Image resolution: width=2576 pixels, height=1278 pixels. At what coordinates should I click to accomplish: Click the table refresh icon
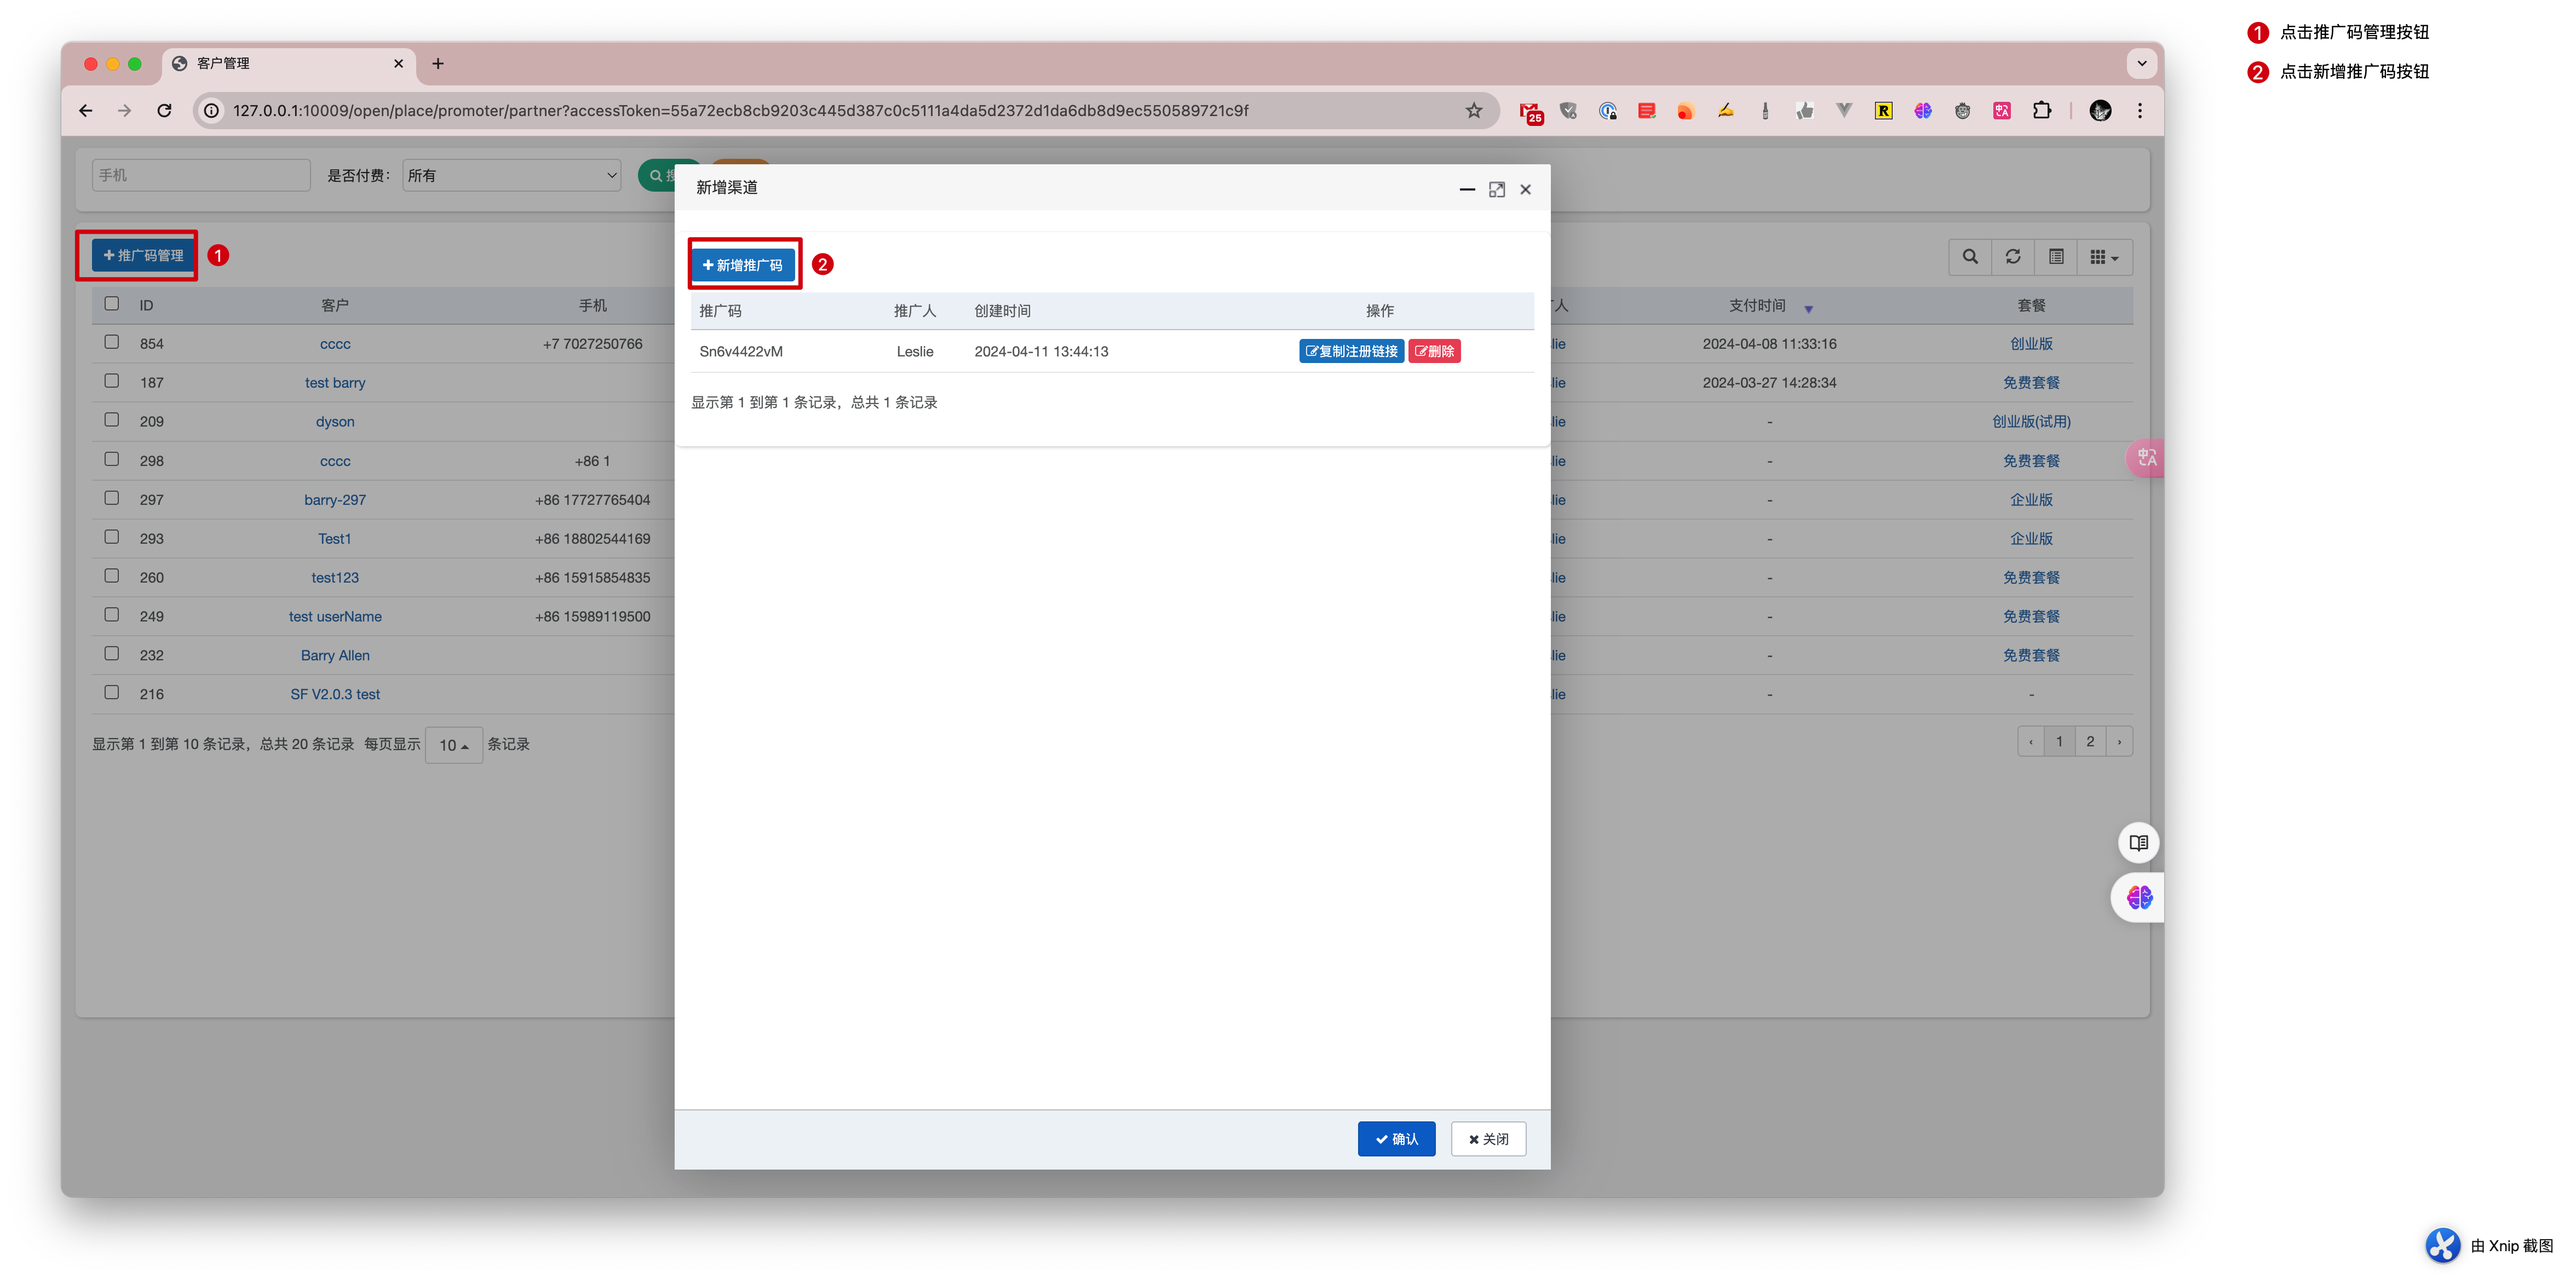[2012, 257]
